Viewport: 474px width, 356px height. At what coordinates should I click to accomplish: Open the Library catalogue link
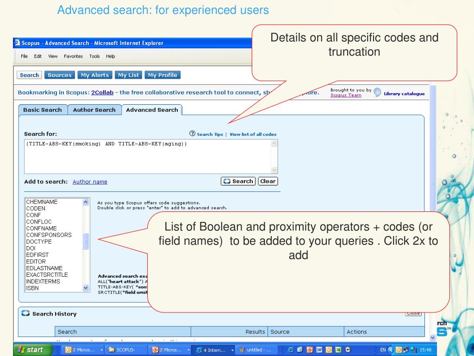point(404,94)
